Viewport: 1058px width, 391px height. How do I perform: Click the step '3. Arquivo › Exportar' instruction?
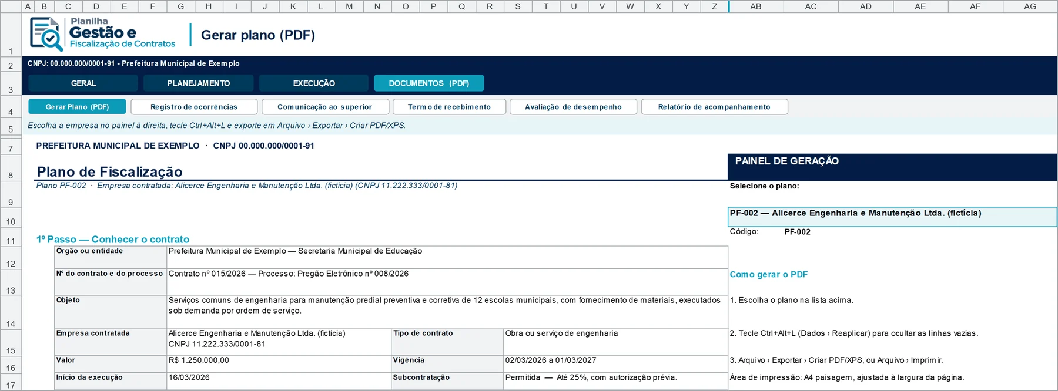pyautogui.click(x=836, y=360)
